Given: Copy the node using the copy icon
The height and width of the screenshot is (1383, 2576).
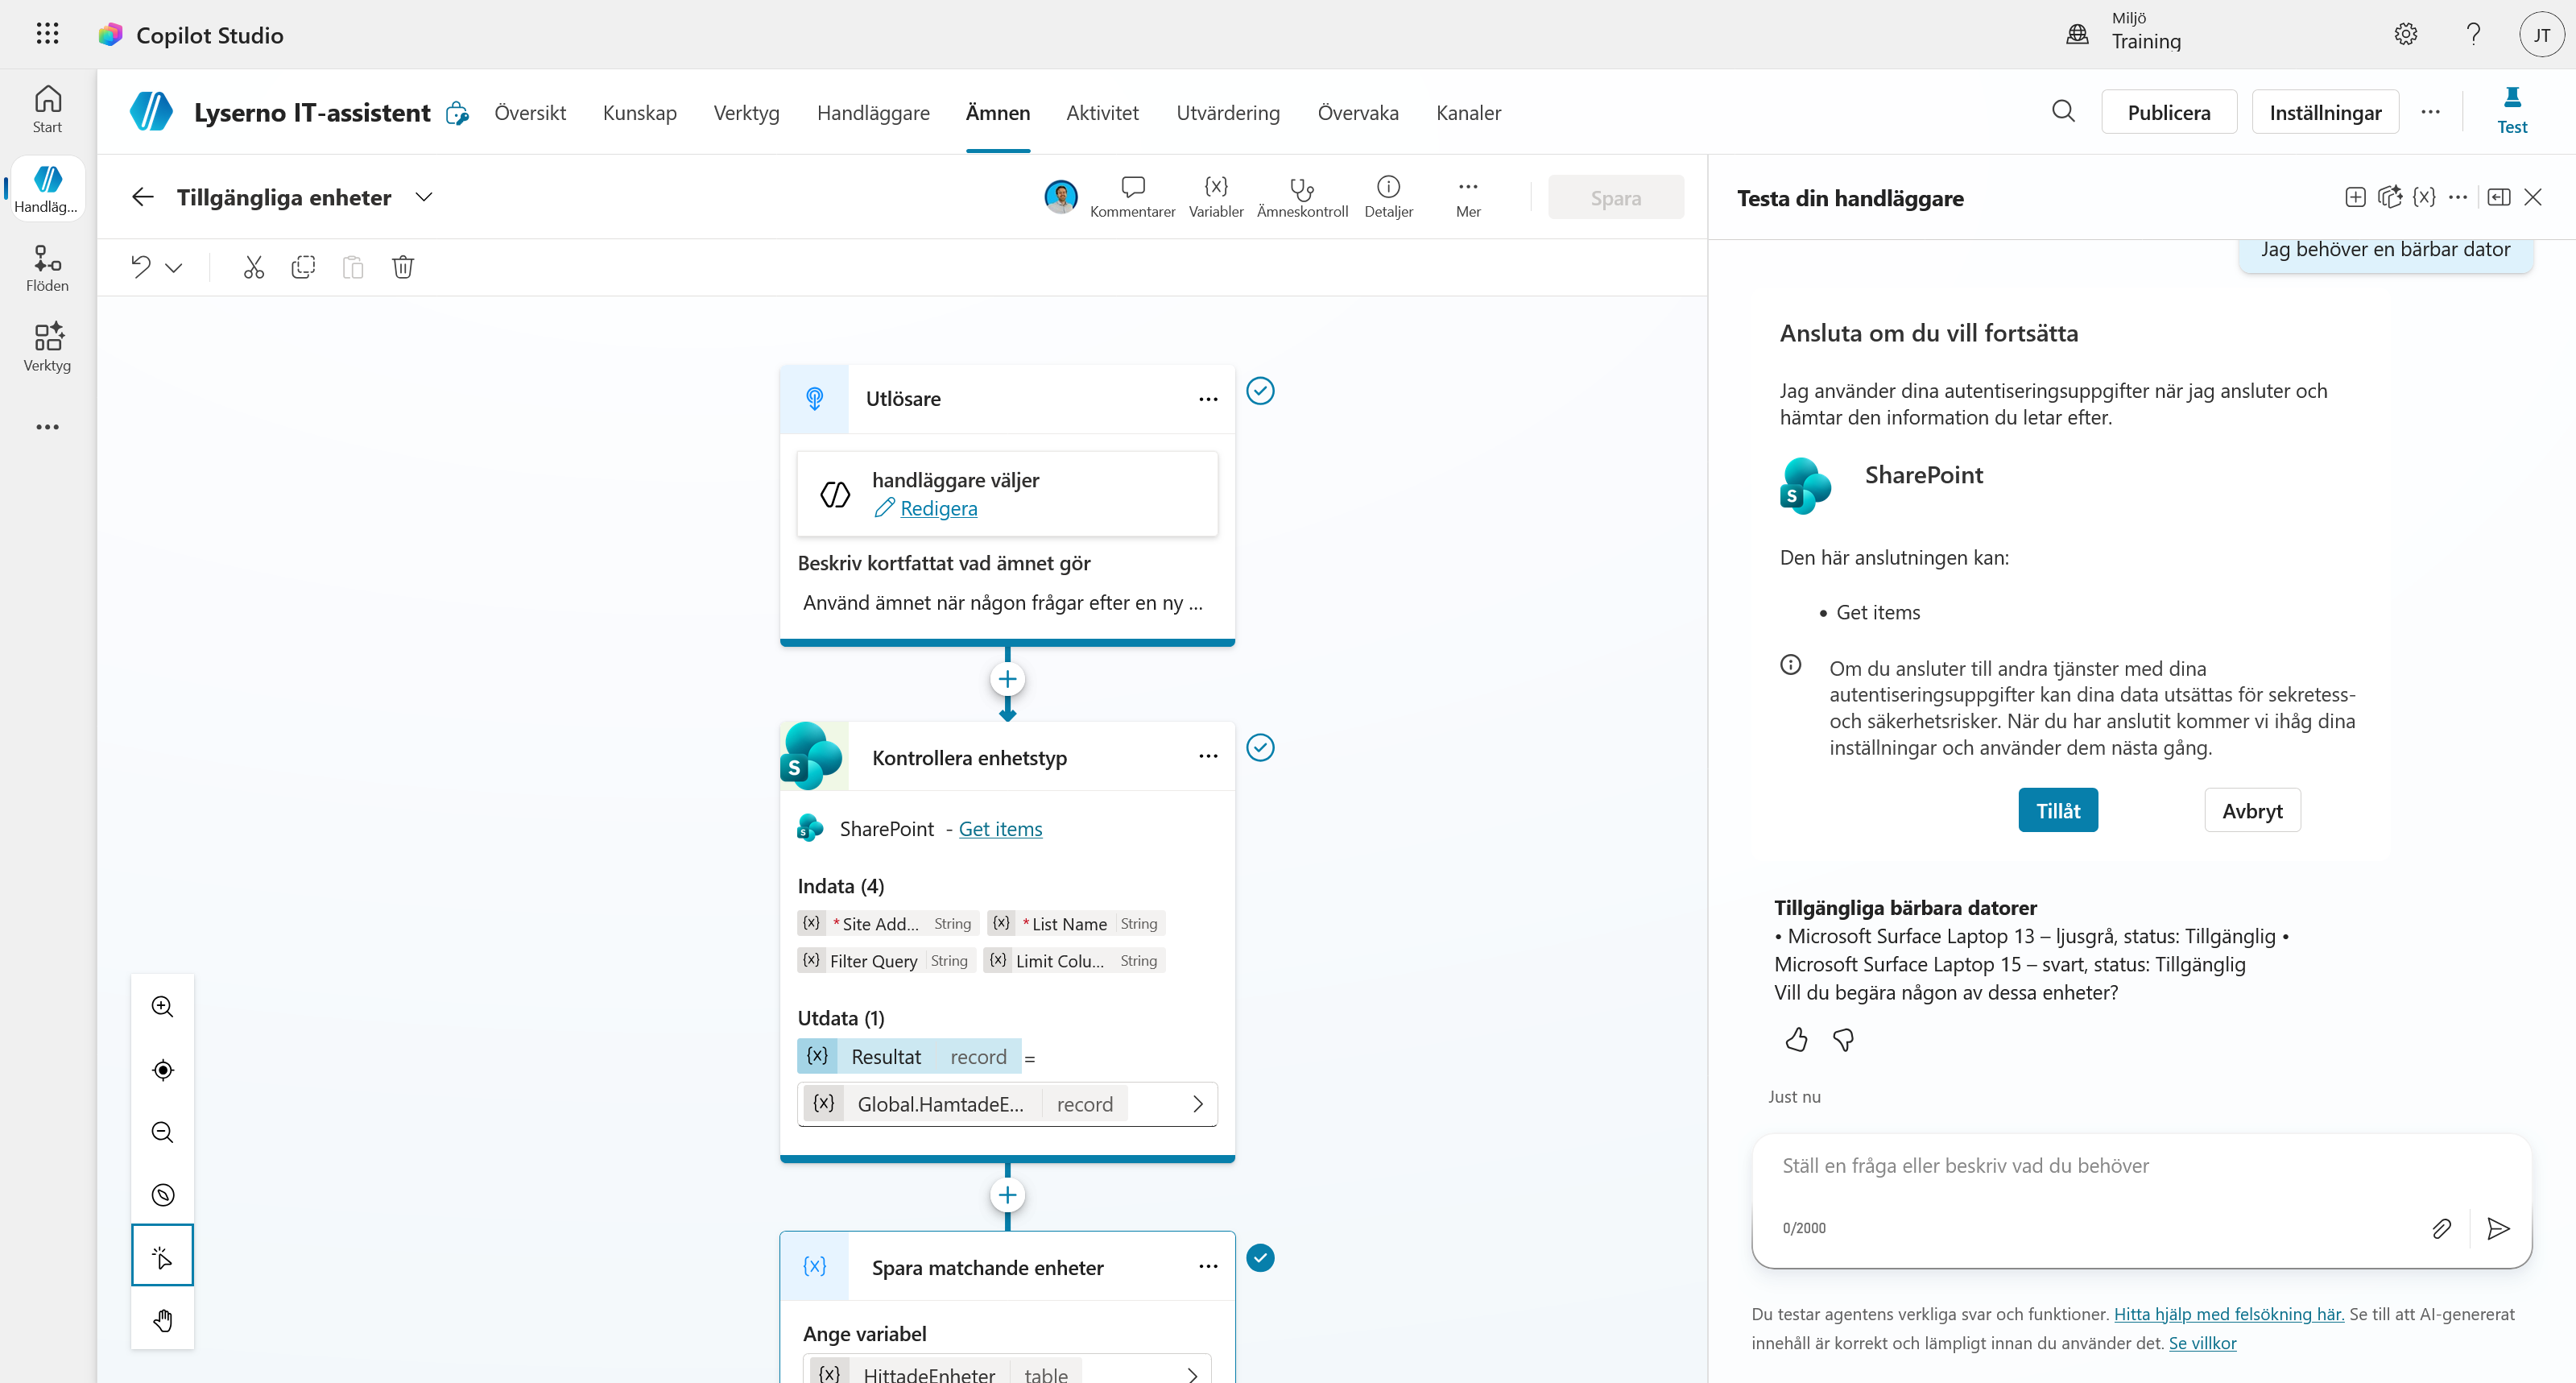Looking at the screenshot, I should click(303, 267).
